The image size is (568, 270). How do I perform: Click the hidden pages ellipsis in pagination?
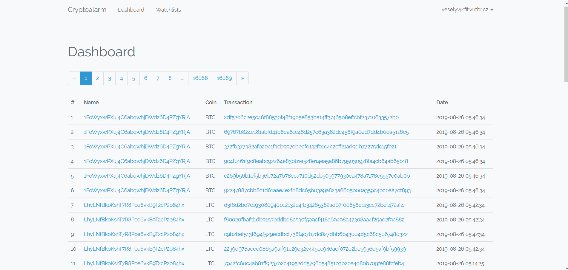pyautogui.click(x=182, y=78)
